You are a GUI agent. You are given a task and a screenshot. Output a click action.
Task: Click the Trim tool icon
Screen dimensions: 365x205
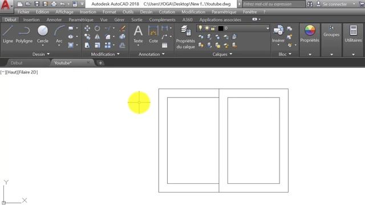pos(108,28)
